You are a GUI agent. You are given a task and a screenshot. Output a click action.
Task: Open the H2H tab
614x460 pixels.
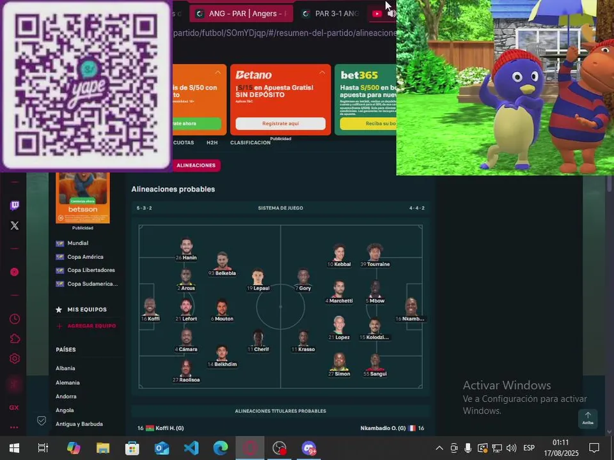click(212, 142)
